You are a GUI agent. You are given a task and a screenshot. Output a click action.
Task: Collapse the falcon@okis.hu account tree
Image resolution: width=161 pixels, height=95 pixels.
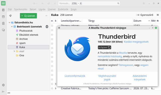(x=9, y=22)
